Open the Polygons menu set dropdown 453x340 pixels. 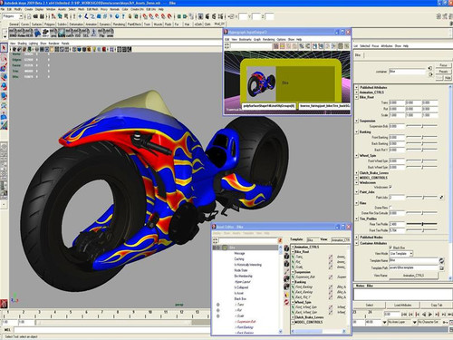tap(13, 16)
